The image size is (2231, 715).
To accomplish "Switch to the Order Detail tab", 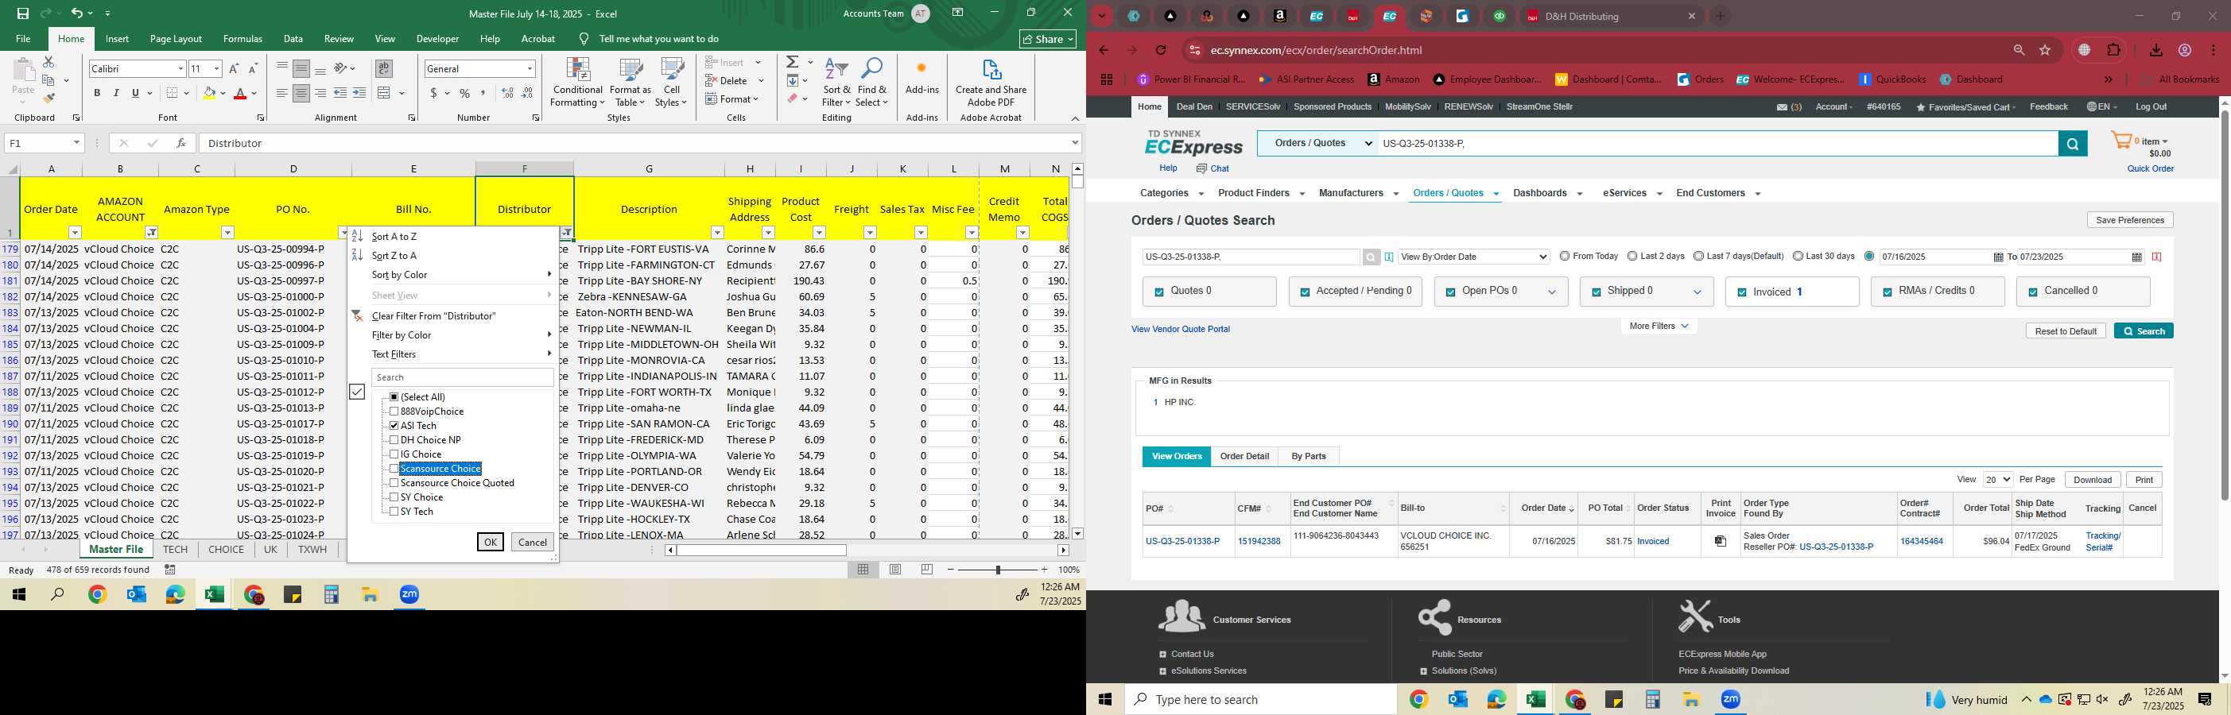I will (1244, 456).
